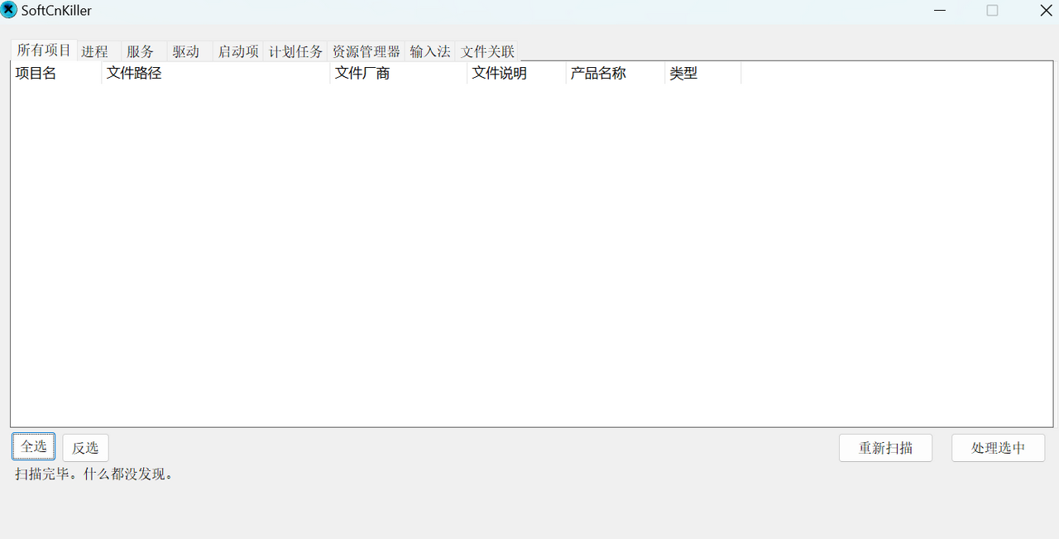
Task: Click the 反选 button
Action: pos(85,448)
